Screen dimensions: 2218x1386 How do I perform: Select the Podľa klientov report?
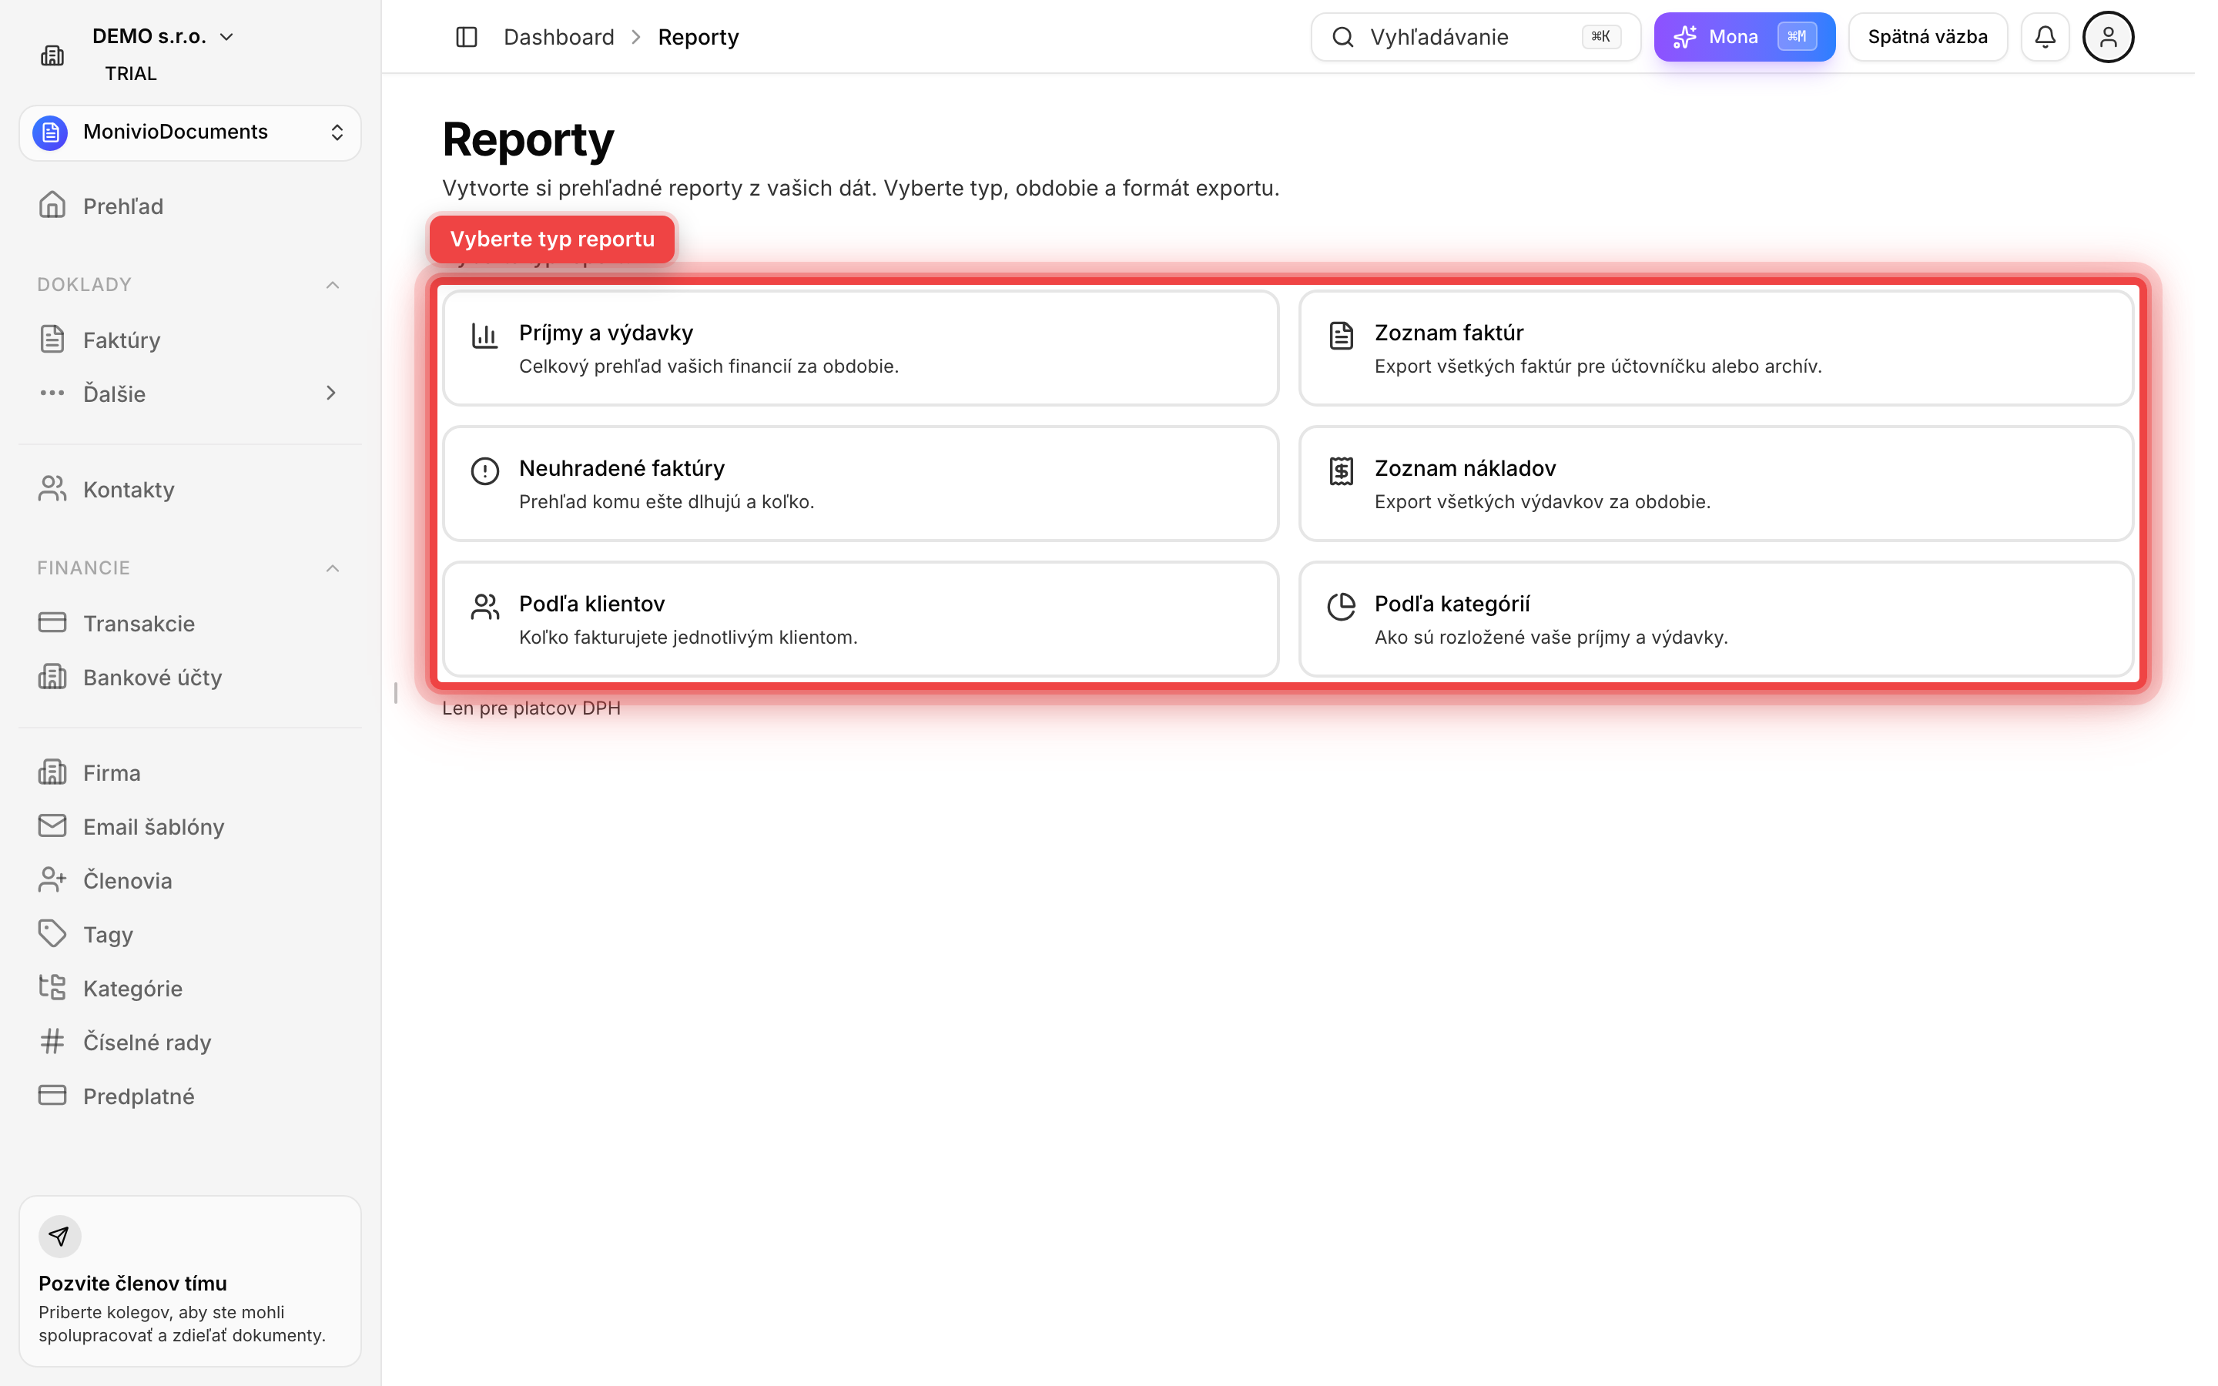tap(860, 620)
